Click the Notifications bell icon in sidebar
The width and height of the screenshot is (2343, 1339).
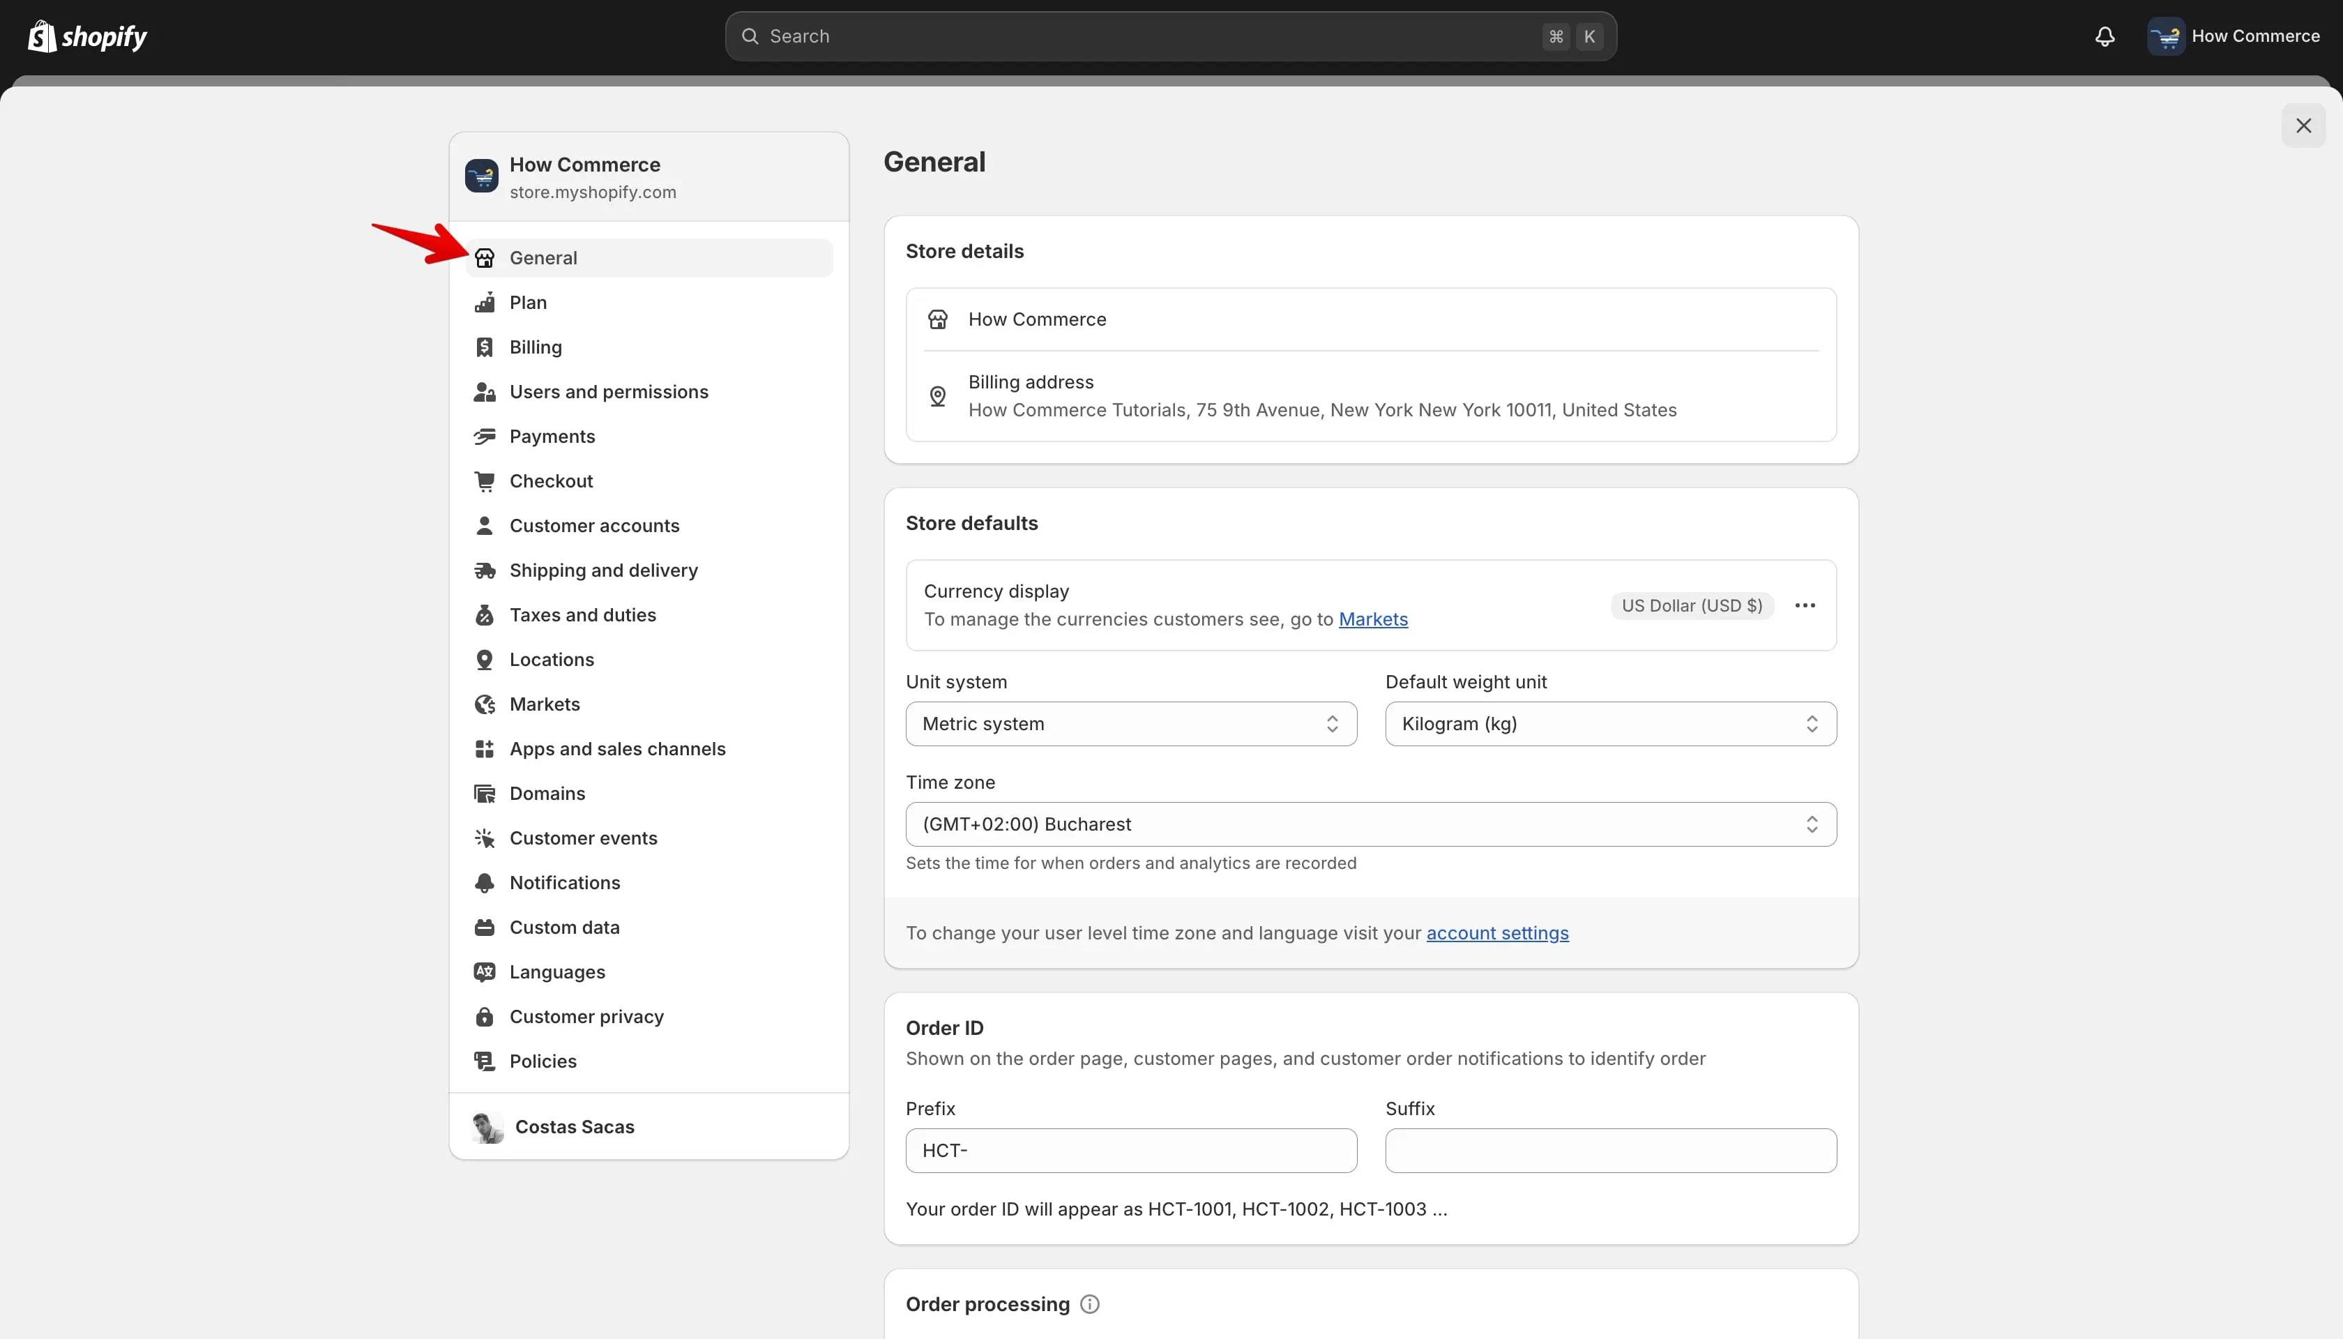tap(485, 883)
